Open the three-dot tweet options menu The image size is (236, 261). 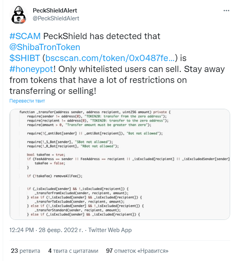pos(226,11)
